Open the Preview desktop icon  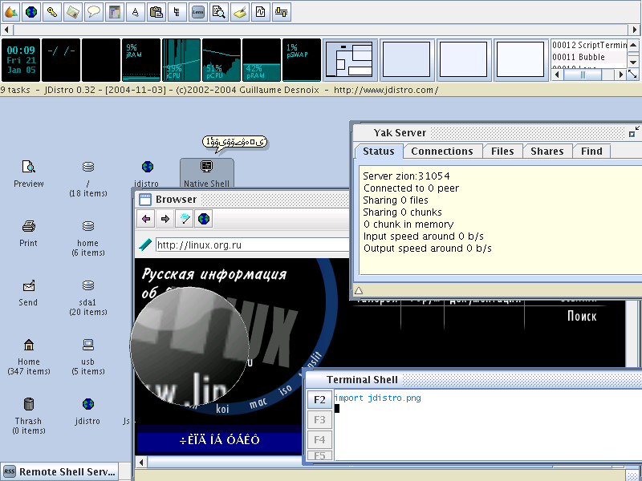(x=29, y=173)
